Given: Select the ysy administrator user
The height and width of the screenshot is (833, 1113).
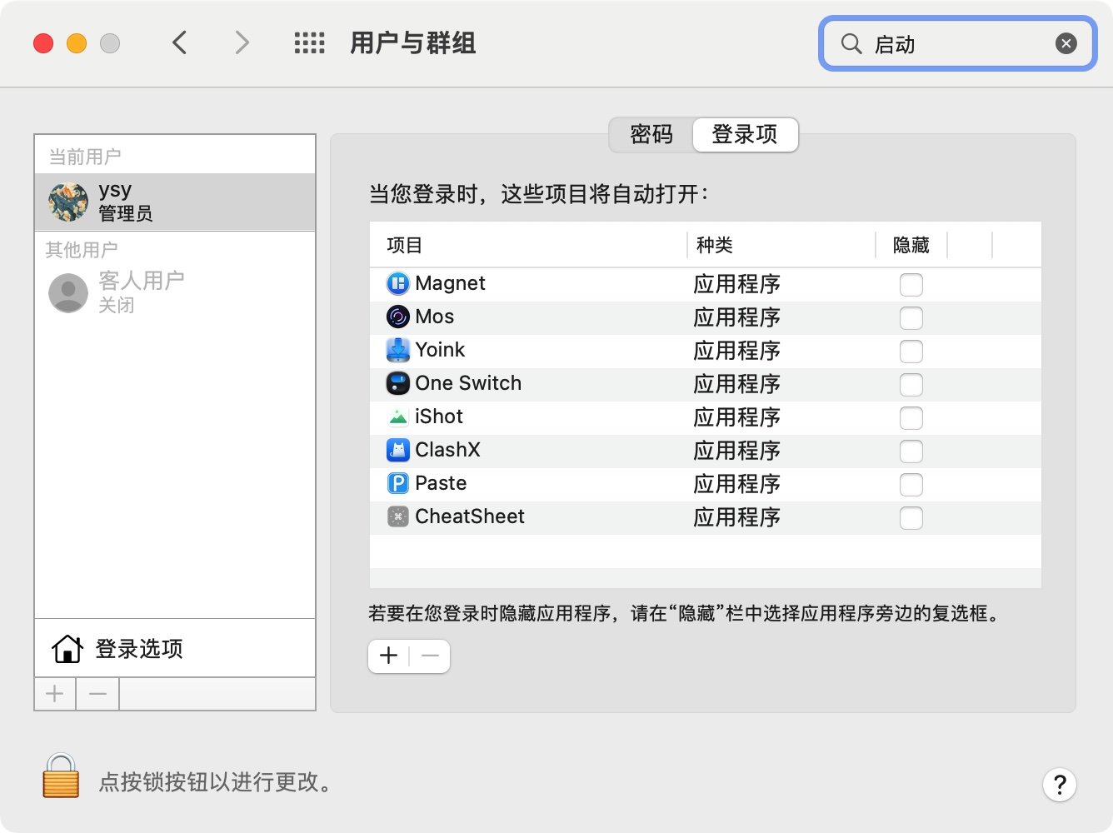Looking at the screenshot, I should pyautogui.click(x=175, y=202).
